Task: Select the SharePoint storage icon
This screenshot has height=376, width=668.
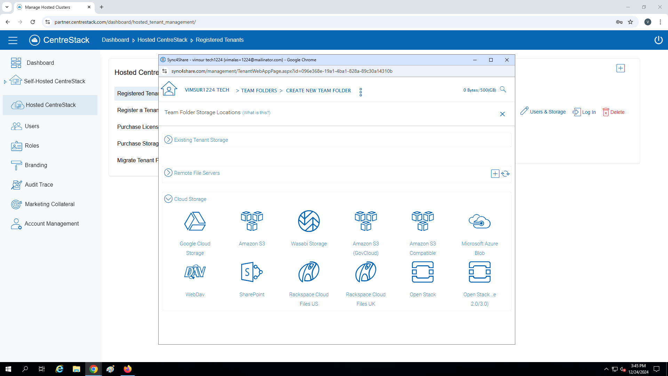Action: coord(252,272)
